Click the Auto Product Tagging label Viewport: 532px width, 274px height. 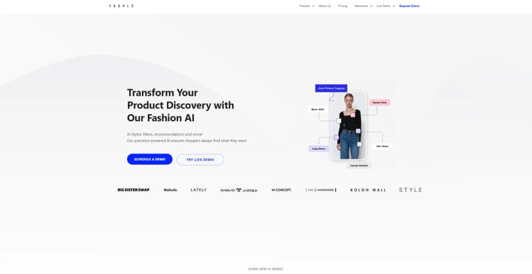[x=331, y=88]
